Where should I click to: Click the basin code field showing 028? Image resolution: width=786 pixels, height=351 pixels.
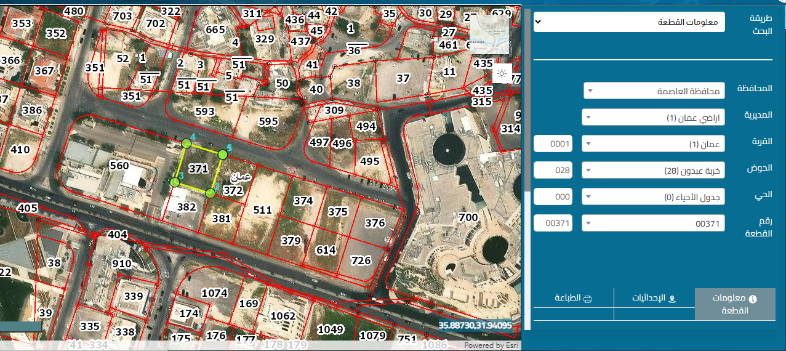pyautogui.click(x=553, y=170)
